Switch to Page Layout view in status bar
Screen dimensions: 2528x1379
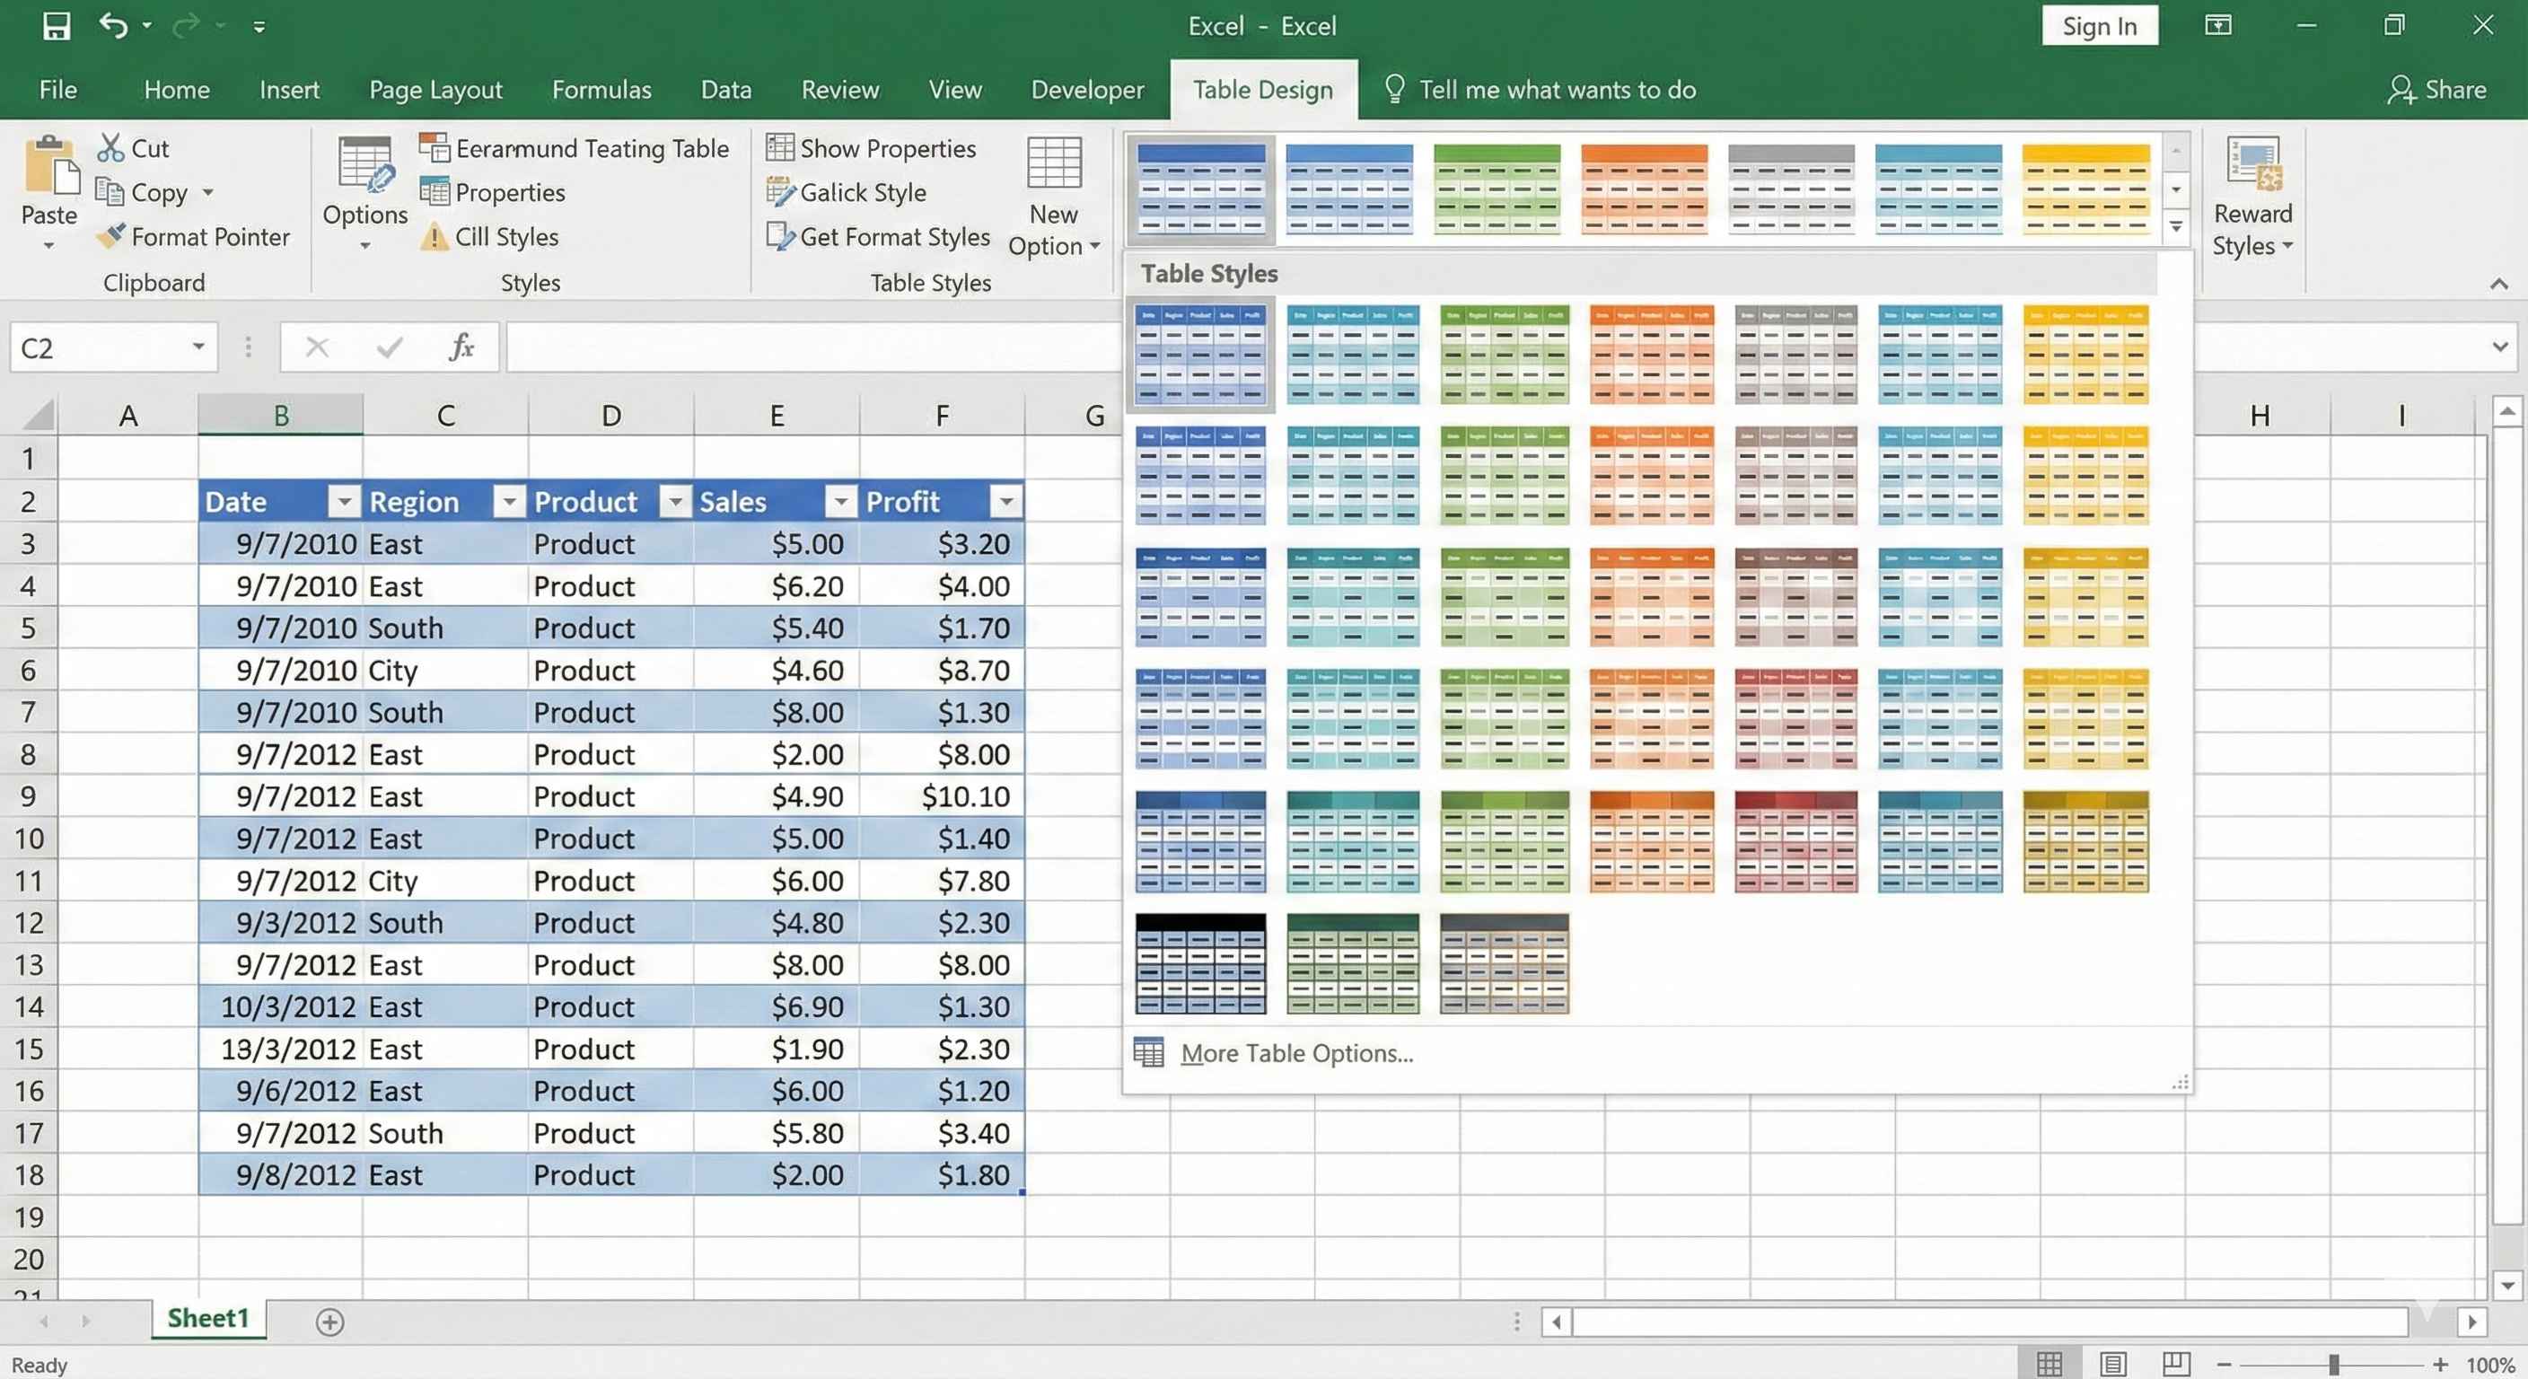pos(2111,1365)
